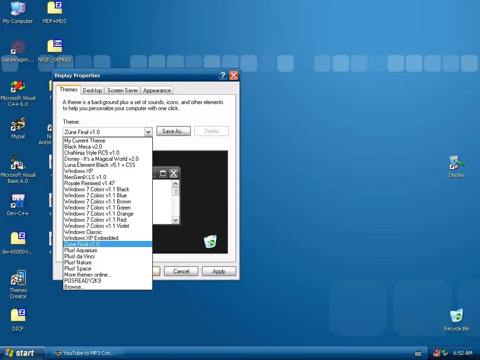Select highlighted Zune Final v1.0 entry
Image resolution: width=480 pixels, height=360 pixels.
[x=108, y=244]
